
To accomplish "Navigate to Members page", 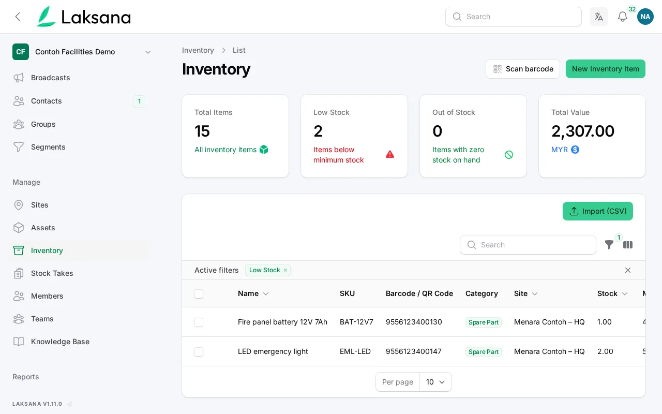I will click(x=79, y=296).
